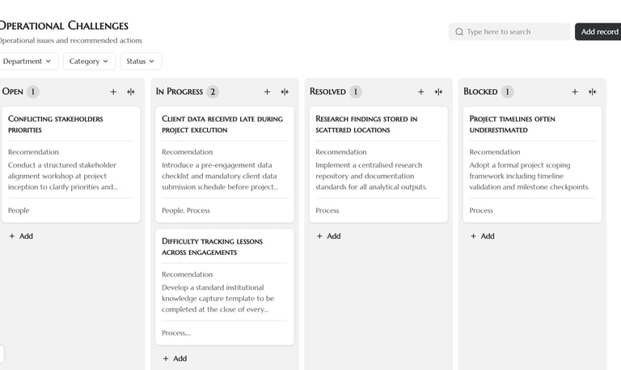
Task: Click the plus icon in Blocked header
Action: point(575,92)
